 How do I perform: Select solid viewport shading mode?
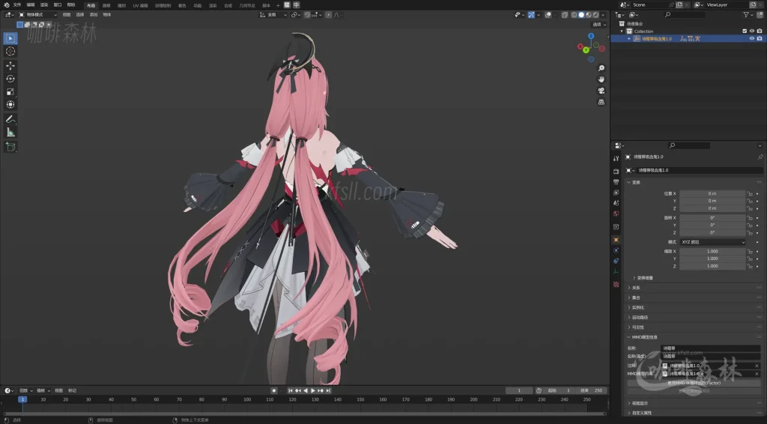tap(581, 15)
